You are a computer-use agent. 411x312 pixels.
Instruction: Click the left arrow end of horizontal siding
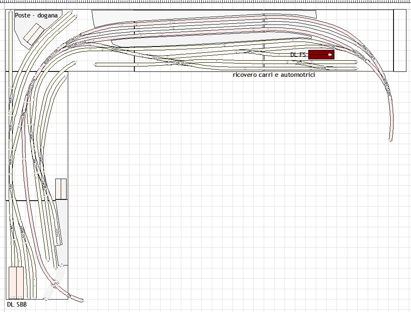[x=96, y=64]
